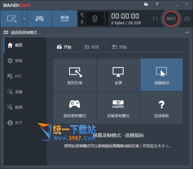This screenshot has height=169, width=193.
Task: Pause the recording
Action: coord(155,19)
